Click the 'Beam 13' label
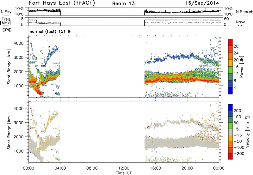The height and width of the screenshot is (175, 253). [x=123, y=3]
